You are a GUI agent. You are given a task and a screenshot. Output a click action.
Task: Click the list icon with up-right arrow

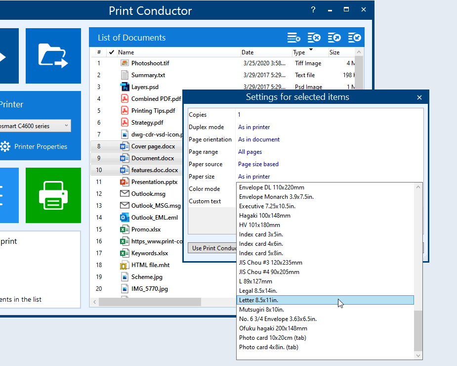point(334,38)
